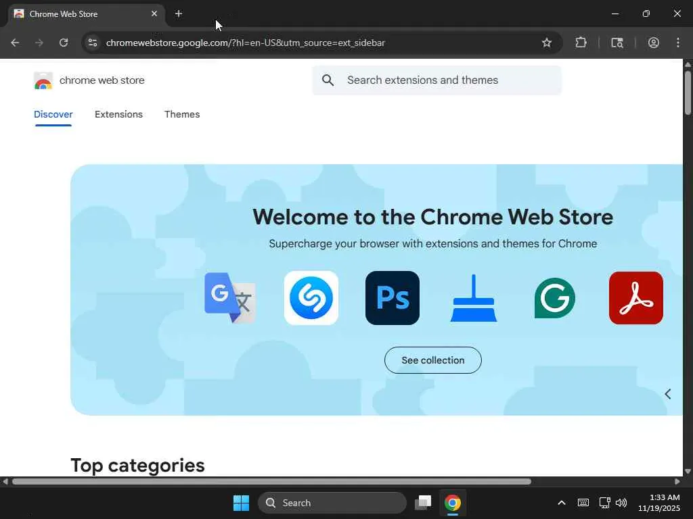The height and width of the screenshot is (519, 693).
Task: Switch to the Extensions tab
Action: (118, 114)
